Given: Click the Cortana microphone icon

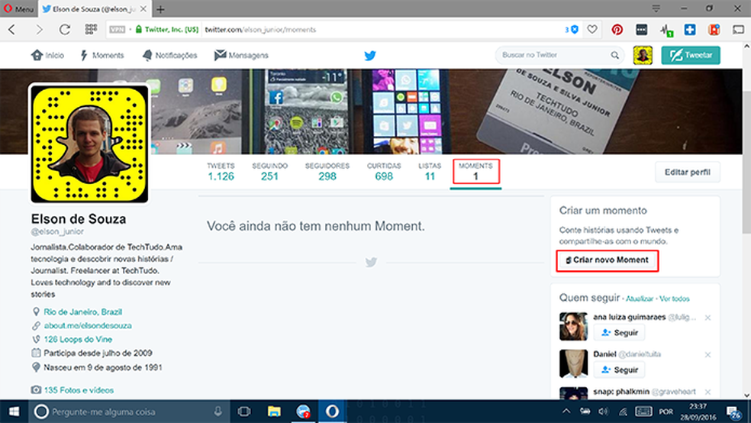Looking at the screenshot, I should [218, 412].
